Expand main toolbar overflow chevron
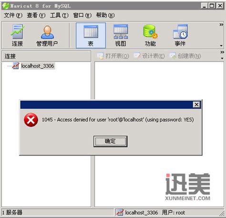 click(221, 25)
